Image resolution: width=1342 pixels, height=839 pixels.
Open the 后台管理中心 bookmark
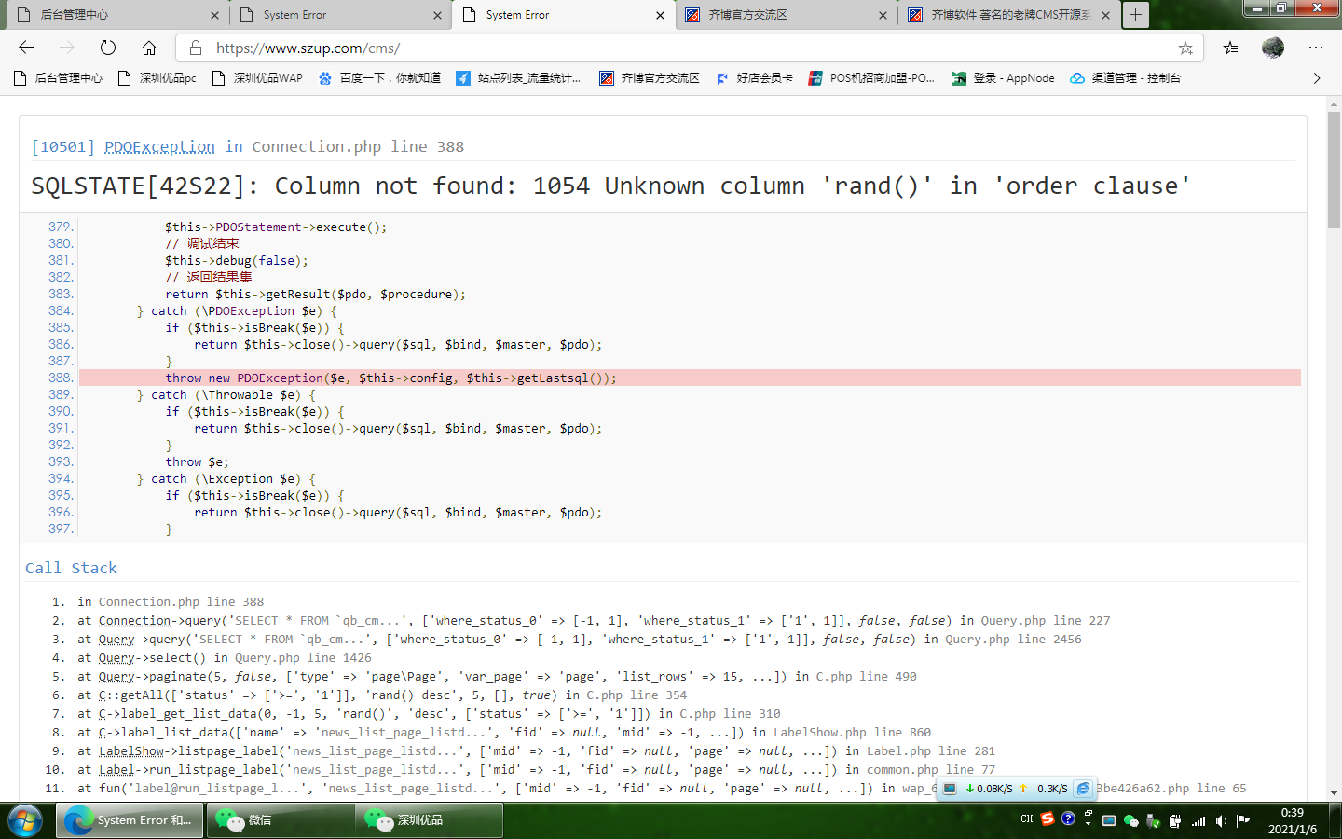point(59,78)
